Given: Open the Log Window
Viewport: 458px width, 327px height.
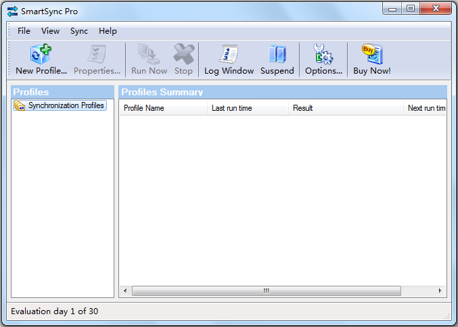Looking at the screenshot, I should pos(229,59).
